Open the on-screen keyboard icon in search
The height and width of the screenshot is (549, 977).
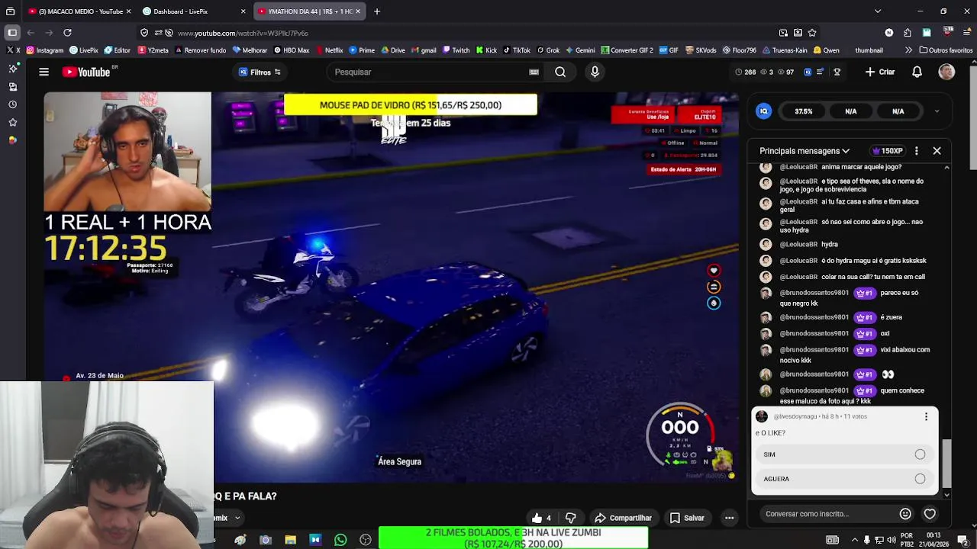click(x=534, y=72)
